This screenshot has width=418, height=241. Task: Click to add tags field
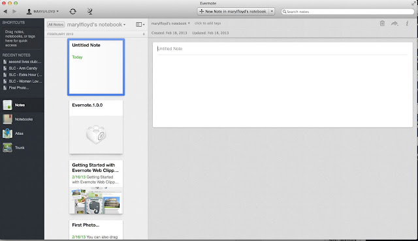tap(208, 23)
